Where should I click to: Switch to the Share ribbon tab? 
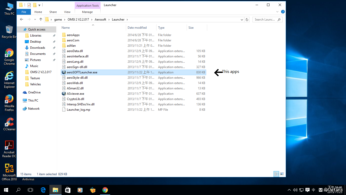[x=53, y=12]
